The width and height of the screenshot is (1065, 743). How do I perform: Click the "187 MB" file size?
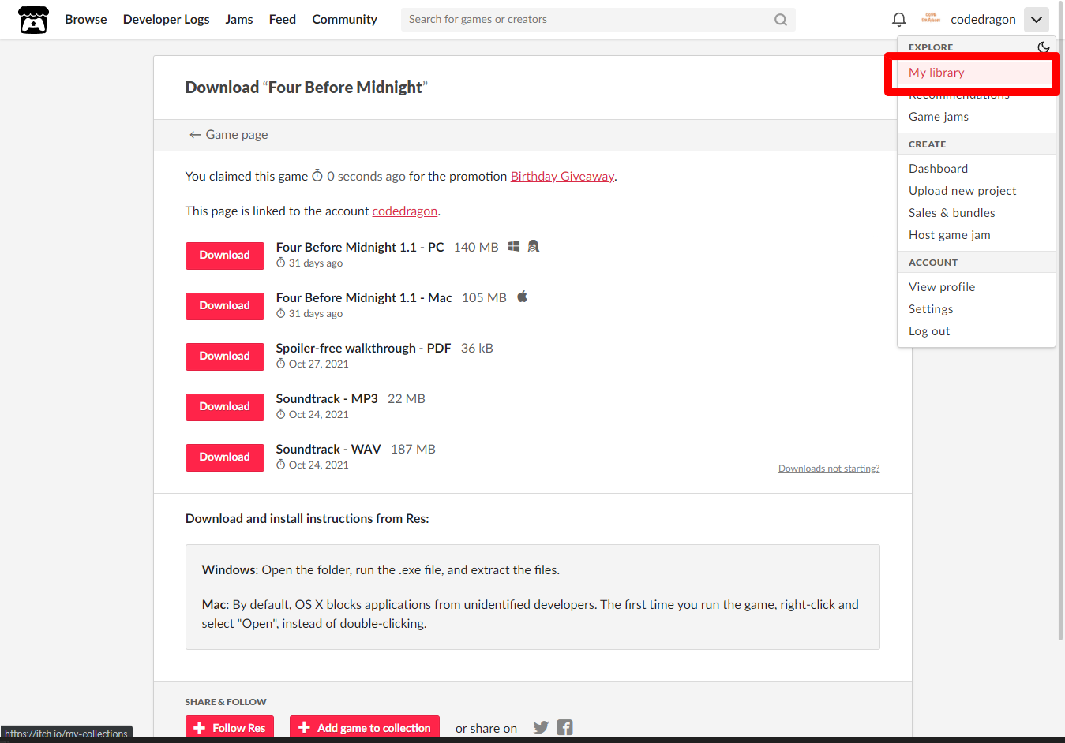(413, 450)
